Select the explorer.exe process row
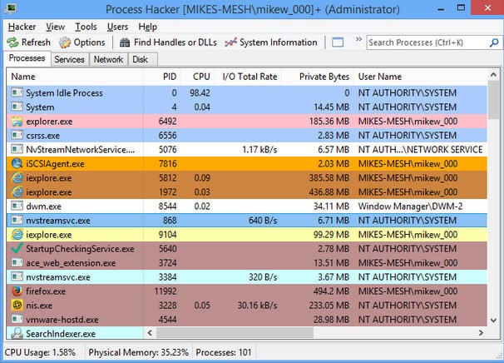 (246, 122)
